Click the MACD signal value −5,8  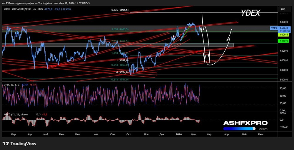[x=44, y=114]
